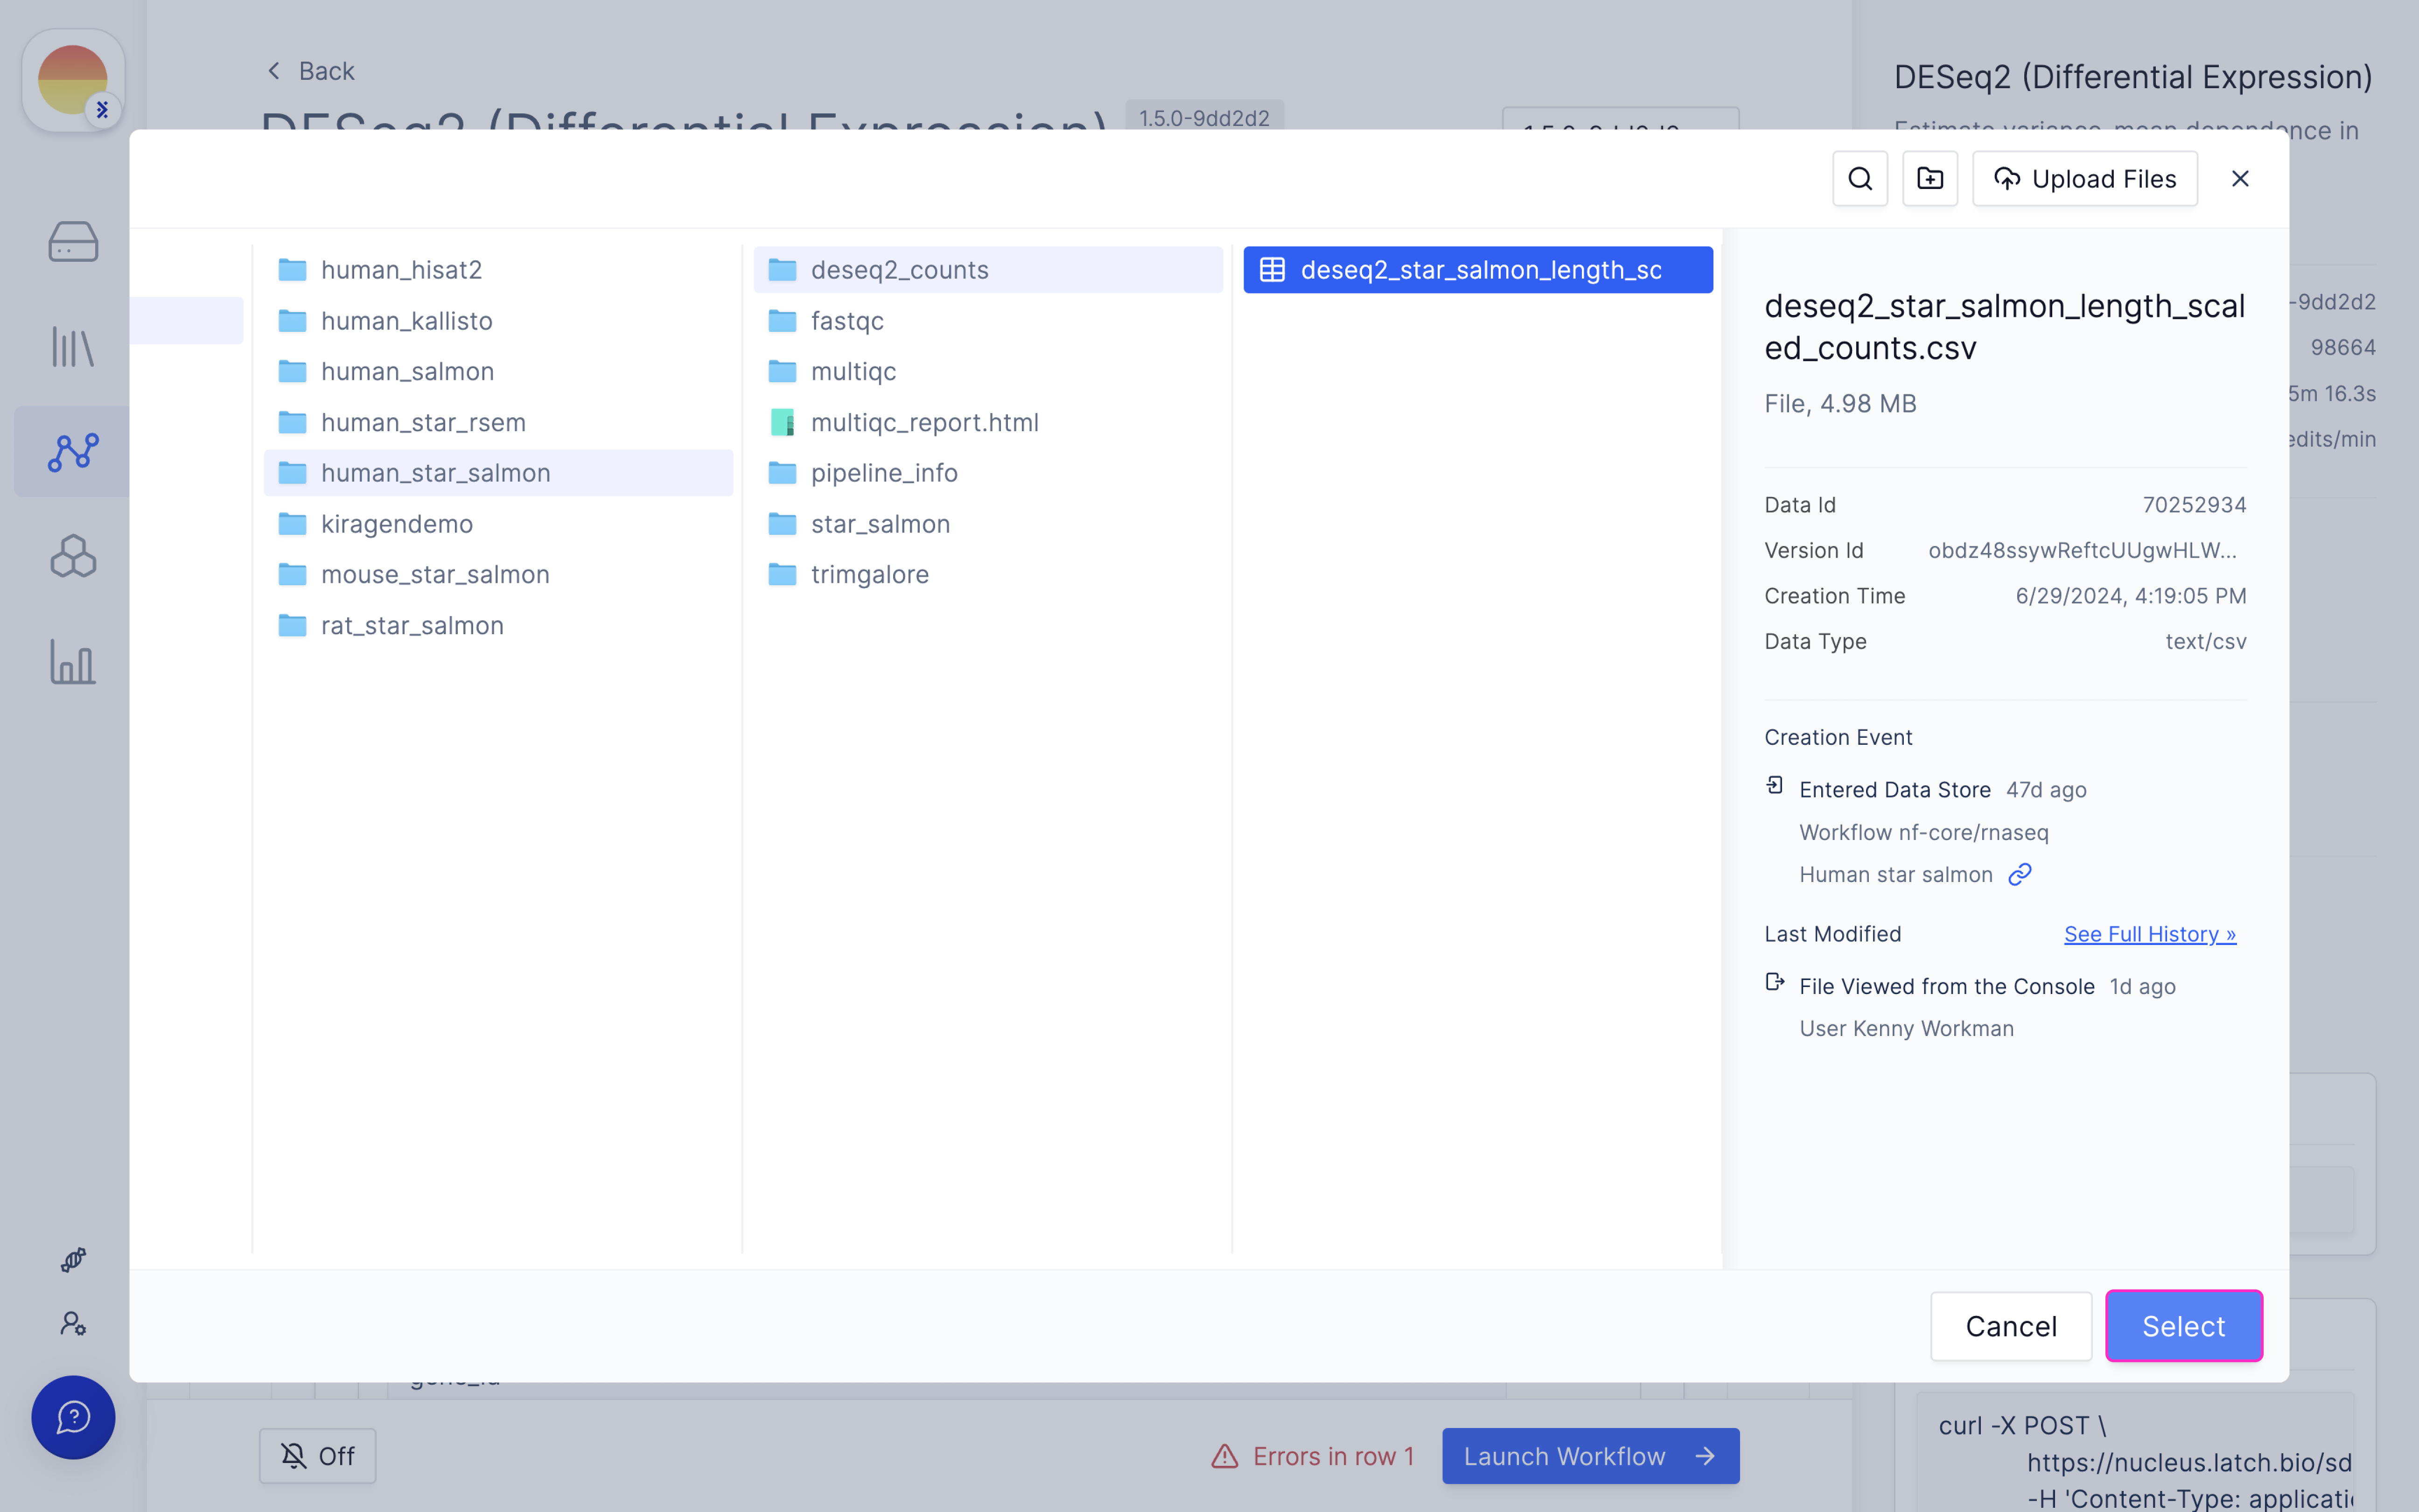Open the mouse_star_salmon folder

click(x=498, y=574)
